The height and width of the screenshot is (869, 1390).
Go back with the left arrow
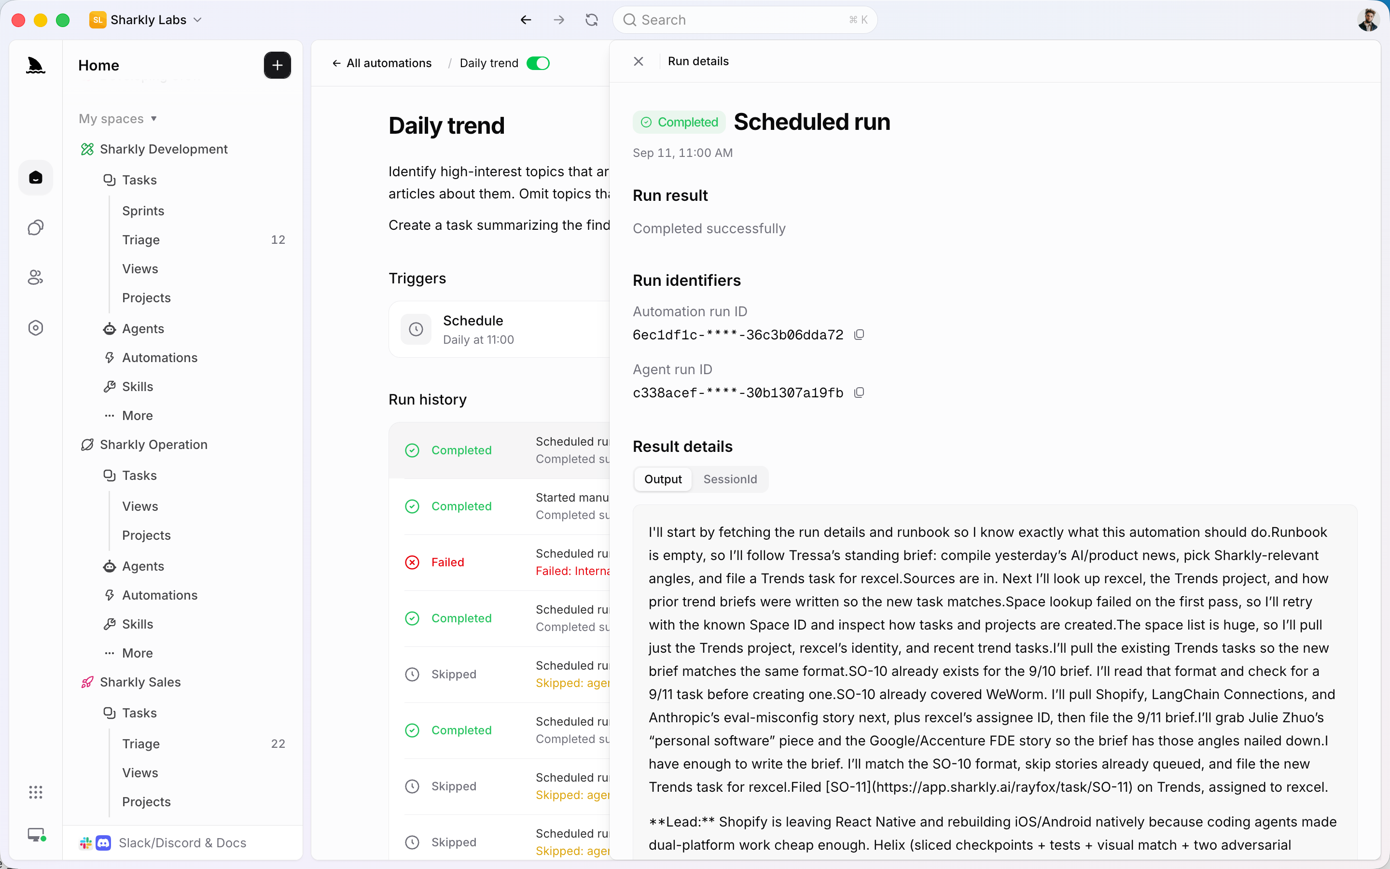point(526,20)
